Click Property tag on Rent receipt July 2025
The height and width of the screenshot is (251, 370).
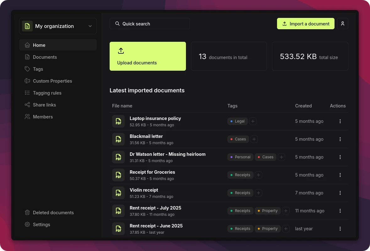268,211
